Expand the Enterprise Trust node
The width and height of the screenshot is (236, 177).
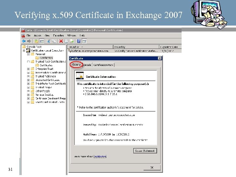click(28, 69)
